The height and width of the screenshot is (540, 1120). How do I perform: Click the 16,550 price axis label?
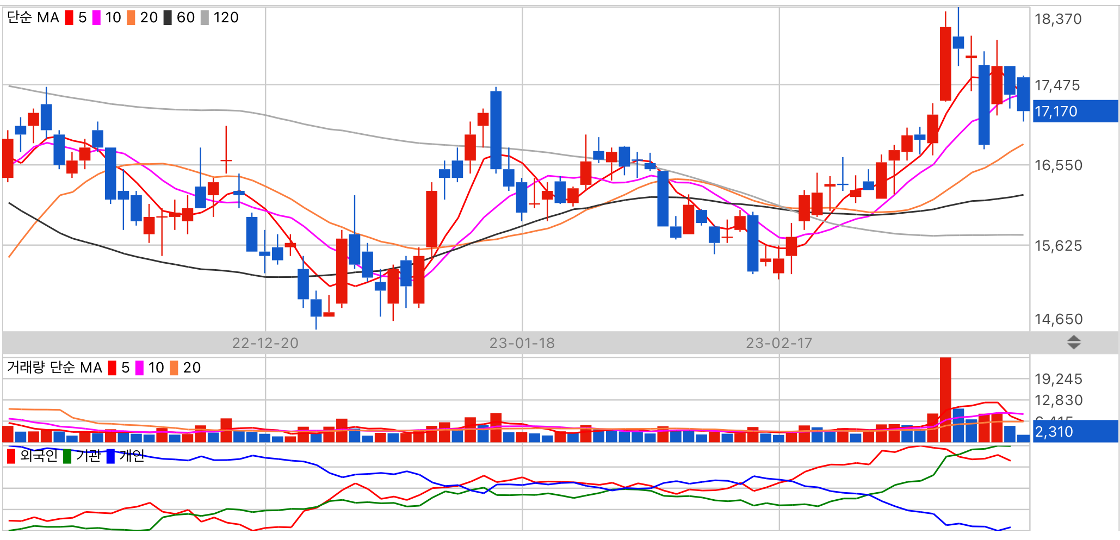tap(1058, 165)
